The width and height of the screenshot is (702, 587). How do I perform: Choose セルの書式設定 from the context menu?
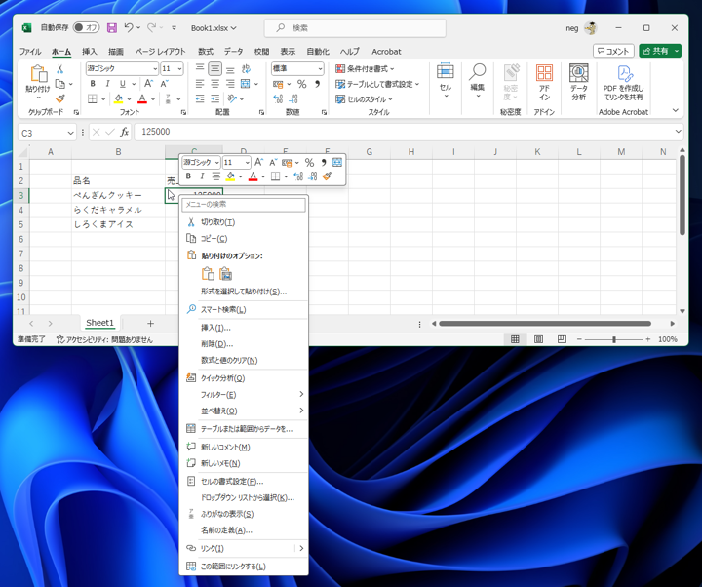click(x=231, y=481)
